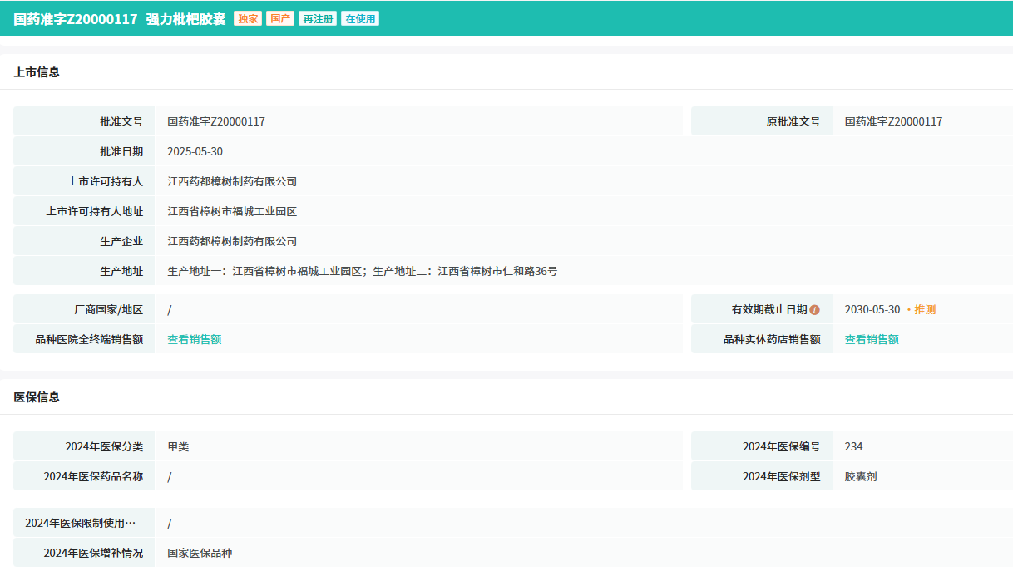The width and height of the screenshot is (1013, 576).
Task: Click the 生产地址 address text
Action: (x=362, y=271)
